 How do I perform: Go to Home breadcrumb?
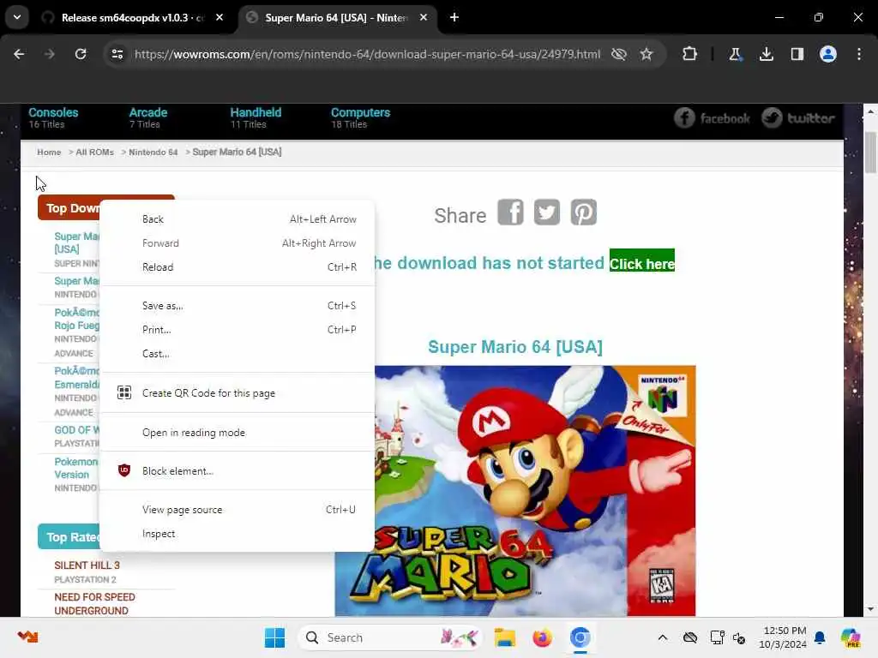(x=49, y=153)
